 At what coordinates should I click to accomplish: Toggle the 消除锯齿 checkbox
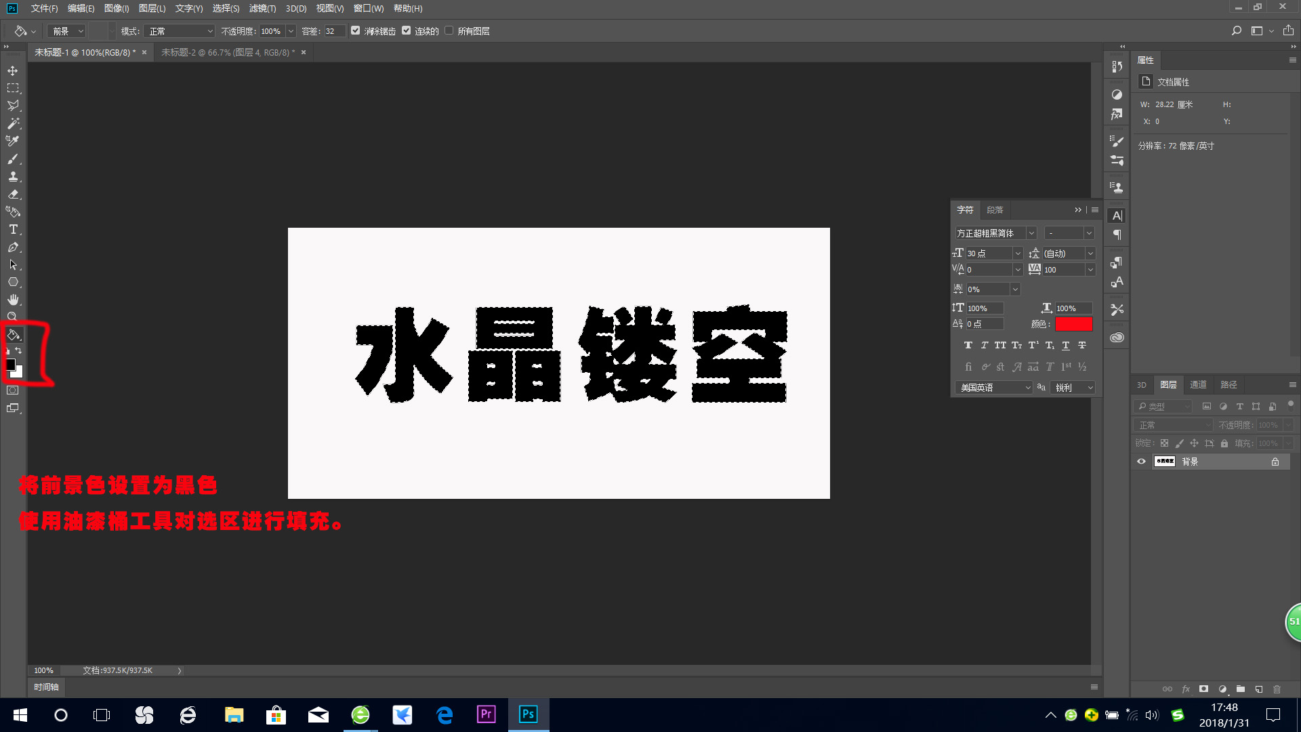click(x=356, y=30)
